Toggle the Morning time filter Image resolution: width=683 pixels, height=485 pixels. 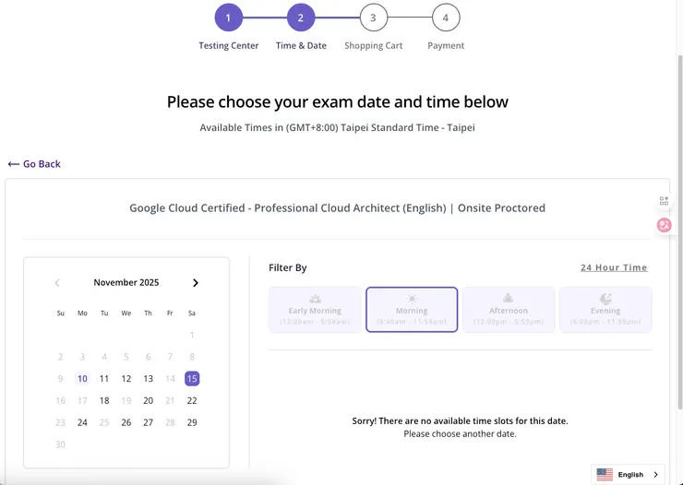412,310
